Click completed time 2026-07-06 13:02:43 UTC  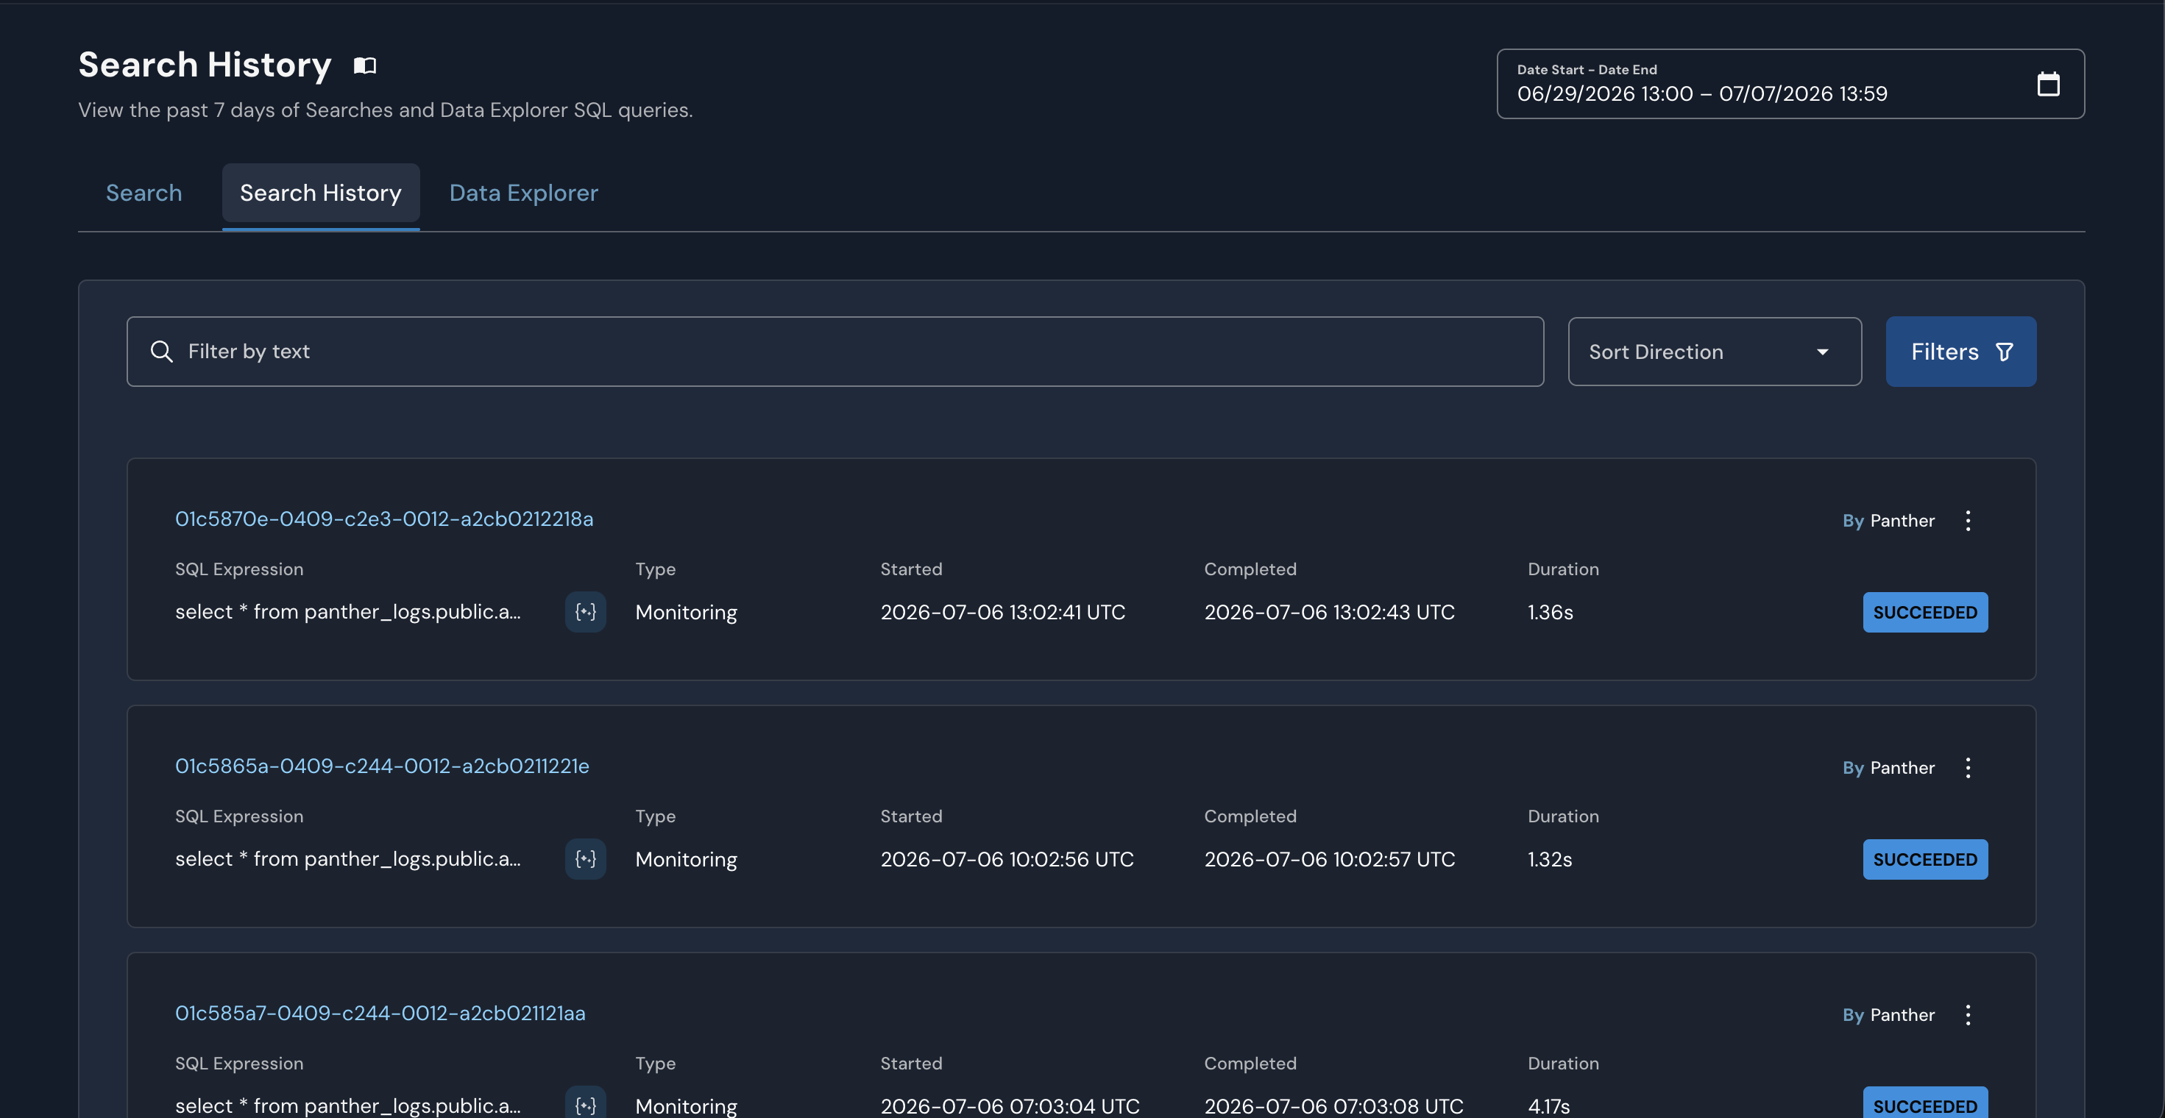pos(1329,611)
